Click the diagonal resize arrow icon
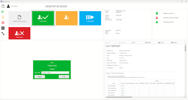 (x=3, y=33)
